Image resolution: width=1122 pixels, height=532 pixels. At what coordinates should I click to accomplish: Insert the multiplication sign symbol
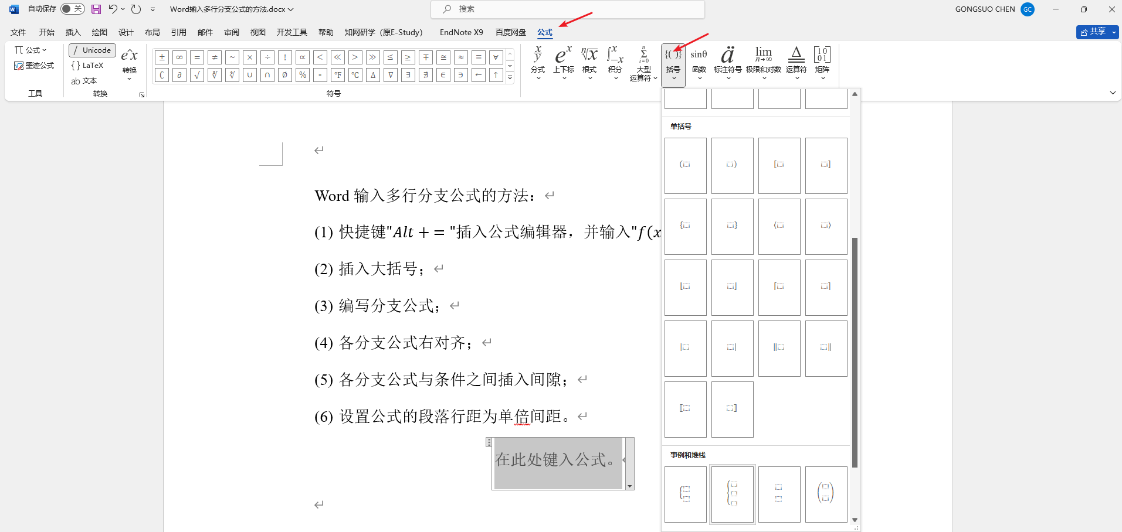[x=250, y=57]
